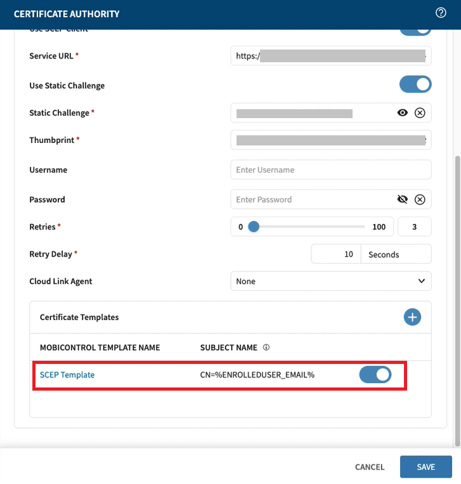The image size is (461, 484).
Task: Open the help question mark icon
Action: tap(441, 13)
